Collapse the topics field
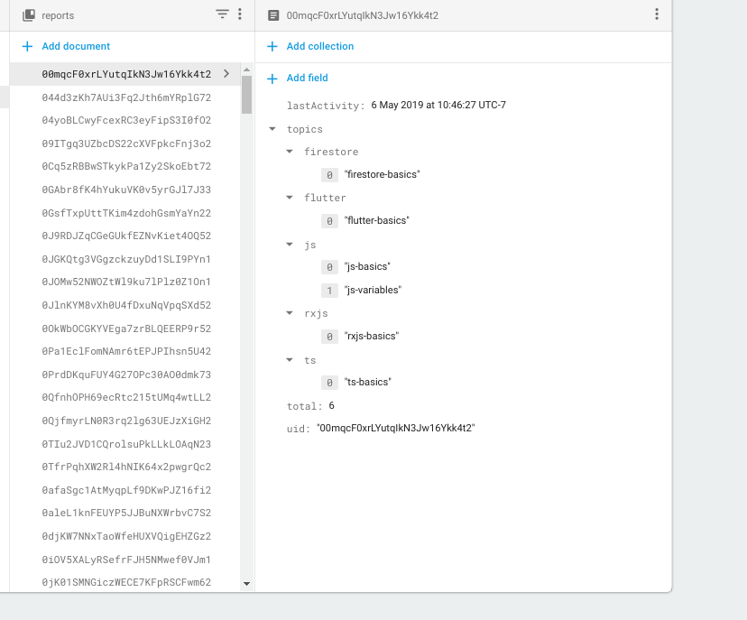This screenshot has width=747, height=620. (272, 129)
